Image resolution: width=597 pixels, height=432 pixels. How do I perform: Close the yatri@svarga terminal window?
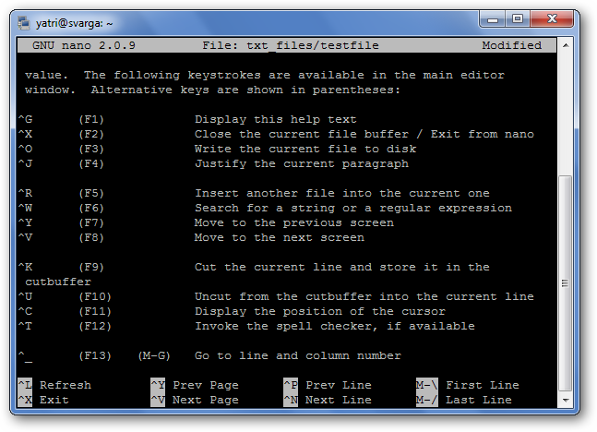pos(552,19)
